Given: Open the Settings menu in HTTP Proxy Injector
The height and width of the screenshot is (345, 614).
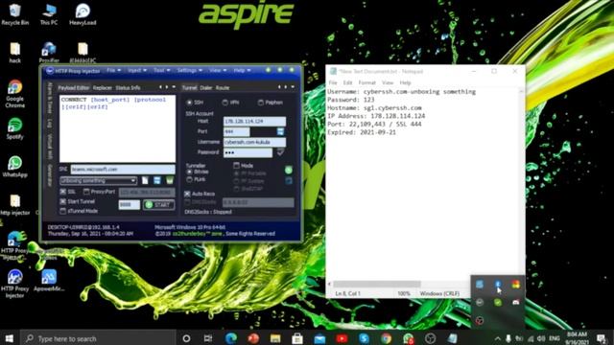Looking at the screenshot, I should tap(190, 70).
